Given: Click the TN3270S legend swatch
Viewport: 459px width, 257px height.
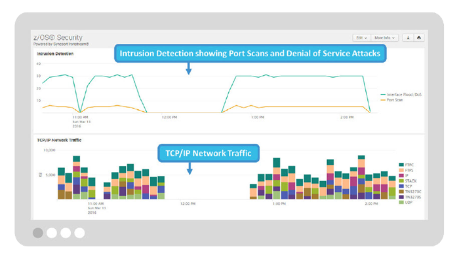Looking at the screenshot, I should (x=401, y=197).
